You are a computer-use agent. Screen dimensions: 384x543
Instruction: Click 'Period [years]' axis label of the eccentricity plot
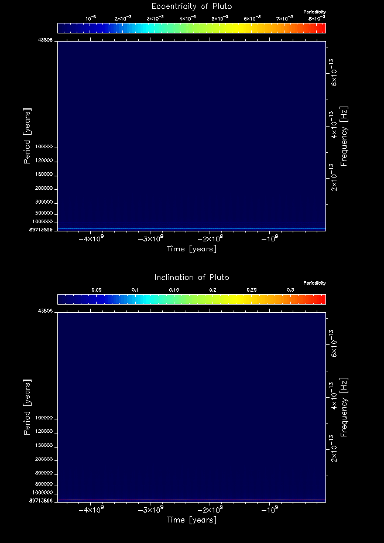pyautogui.click(x=27, y=135)
